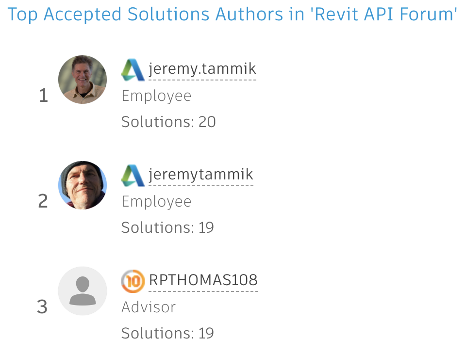Click the rank number 1
Image resolution: width=466 pixels, height=354 pixels.
tap(44, 96)
